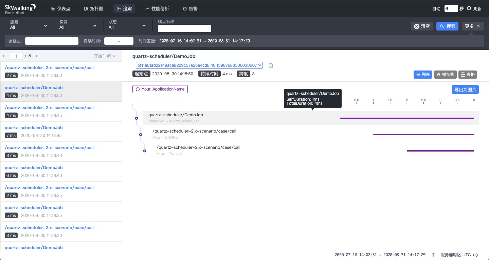The height and width of the screenshot is (260, 489).
Task: Click the refresh icon near 刷新
Action: [x=469, y=8]
